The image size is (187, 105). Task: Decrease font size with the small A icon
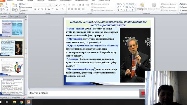[59, 5]
